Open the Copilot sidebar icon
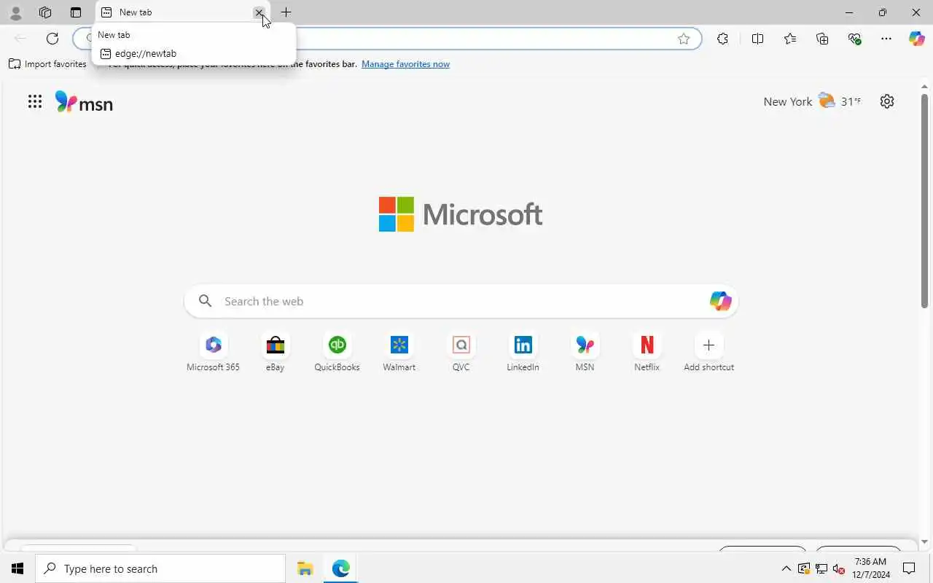 [x=917, y=39]
